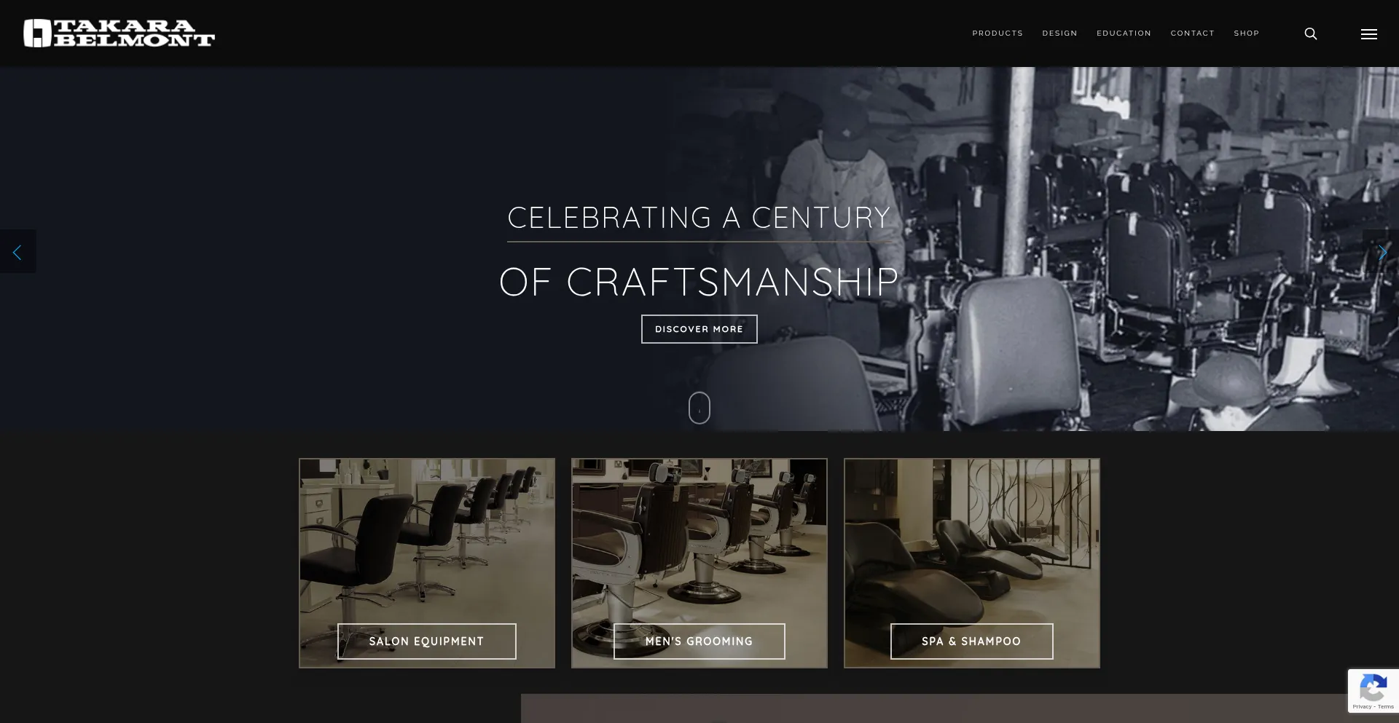This screenshot has width=1399, height=723.
Task: Click the reCAPTCHA badge icon
Action: (1373, 687)
